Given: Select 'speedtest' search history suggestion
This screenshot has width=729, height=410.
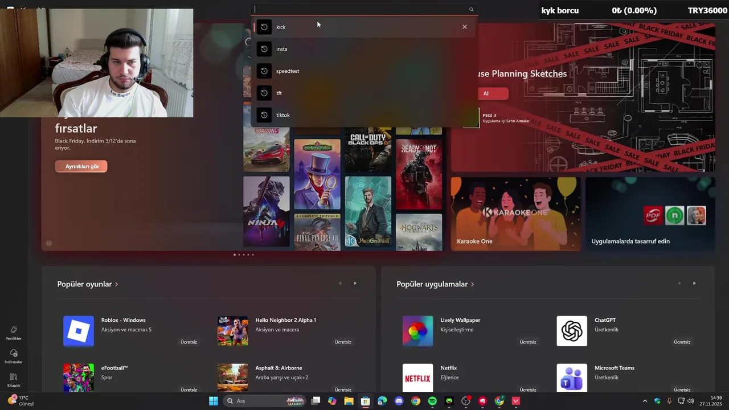Looking at the screenshot, I should pos(363,71).
